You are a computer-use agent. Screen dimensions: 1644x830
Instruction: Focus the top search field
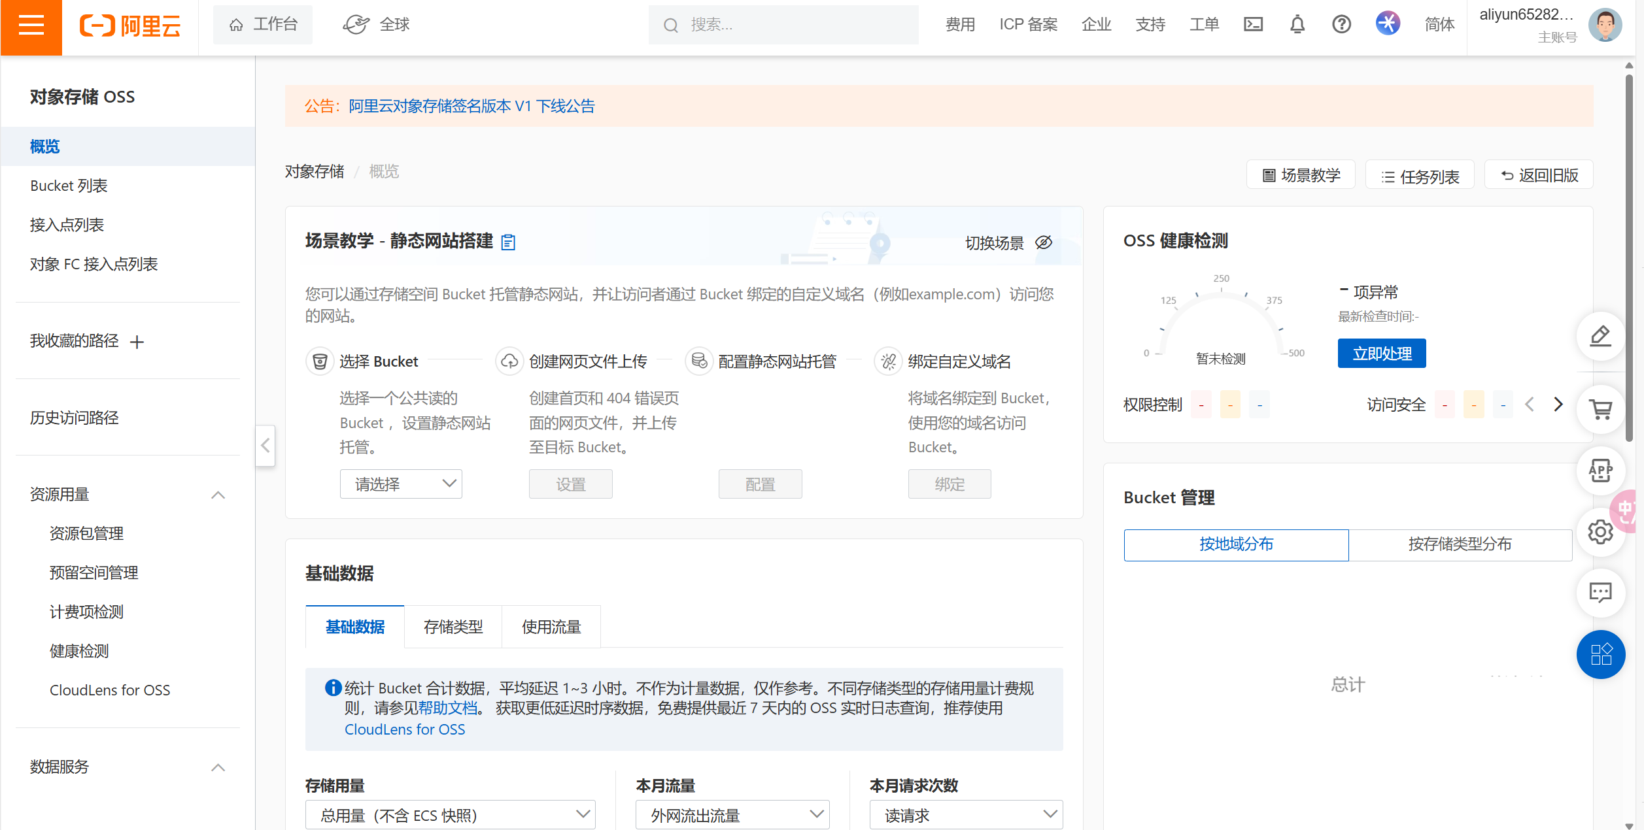click(783, 25)
